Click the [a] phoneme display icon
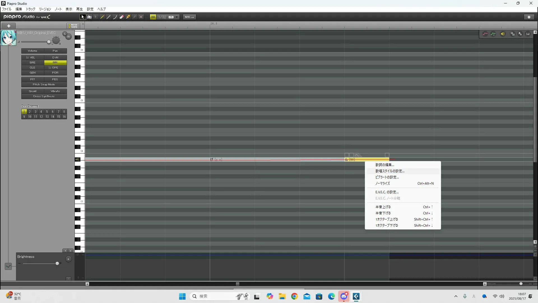The height and width of the screenshot is (303, 538). click(x=528, y=34)
